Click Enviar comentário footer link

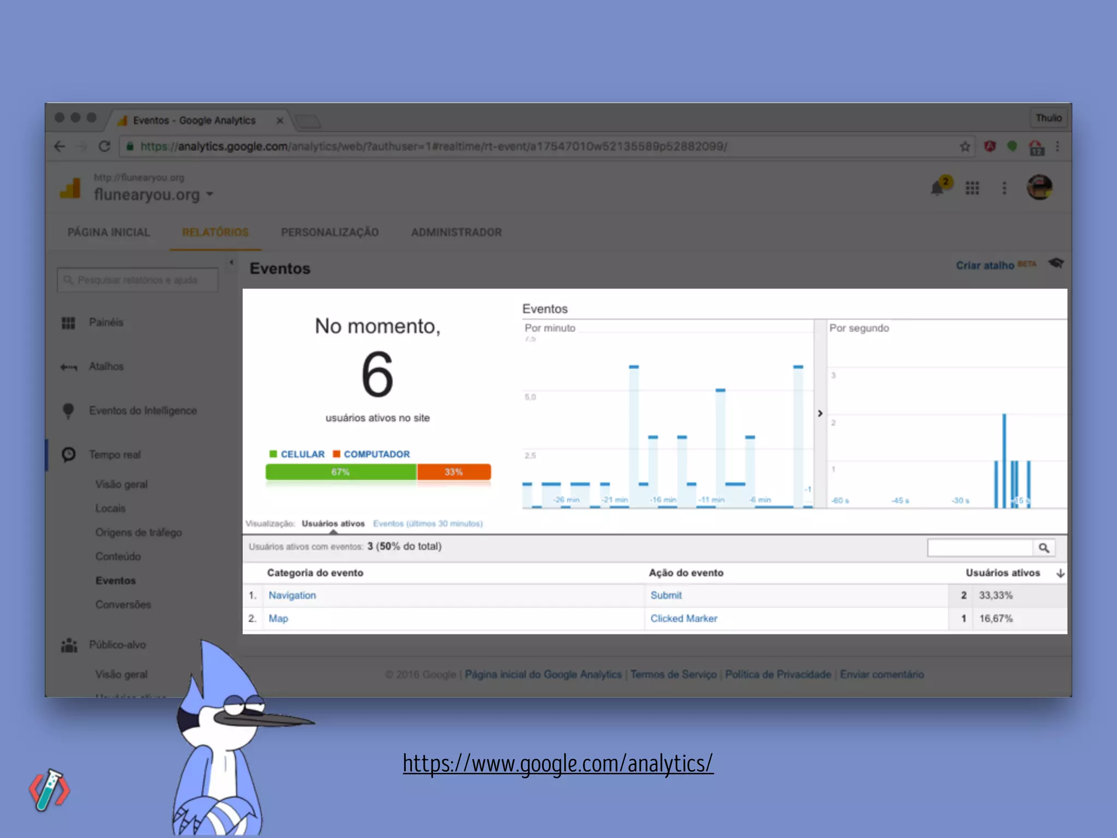[x=882, y=675]
